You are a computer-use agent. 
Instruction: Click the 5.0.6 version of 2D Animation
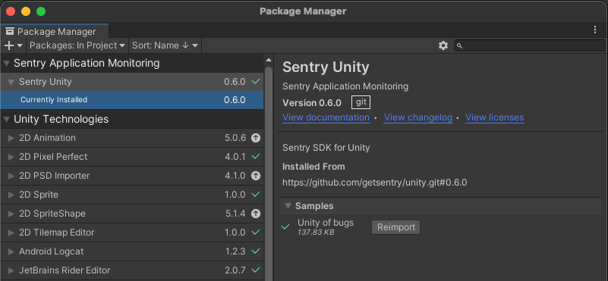point(235,138)
